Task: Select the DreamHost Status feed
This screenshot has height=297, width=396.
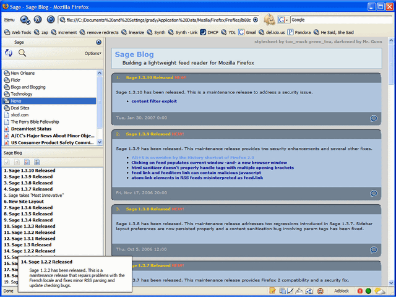Action: 49,129
